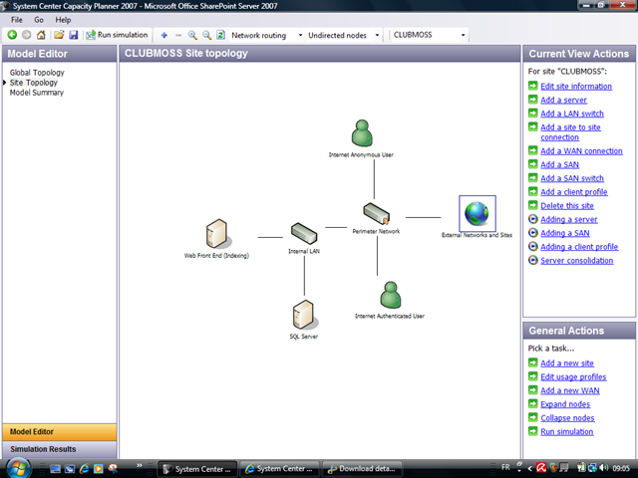
Task: Click Add a WAN connection link
Action: pyautogui.click(x=581, y=150)
